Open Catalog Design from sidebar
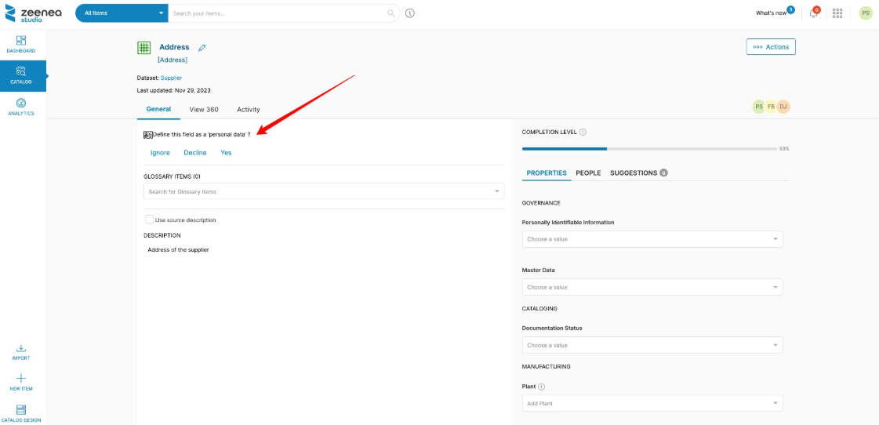 [21, 412]
